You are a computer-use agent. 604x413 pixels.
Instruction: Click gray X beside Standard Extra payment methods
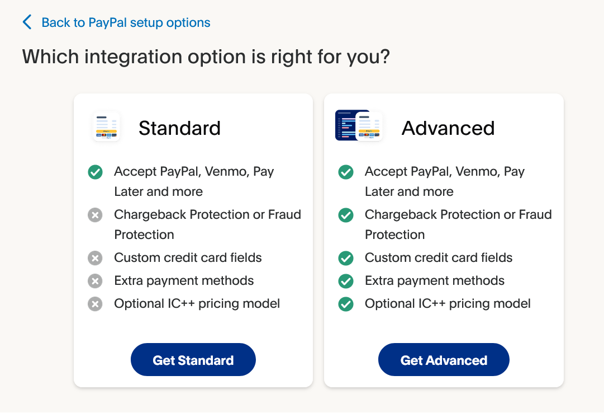pyautogui.click(x=95, y=281)
